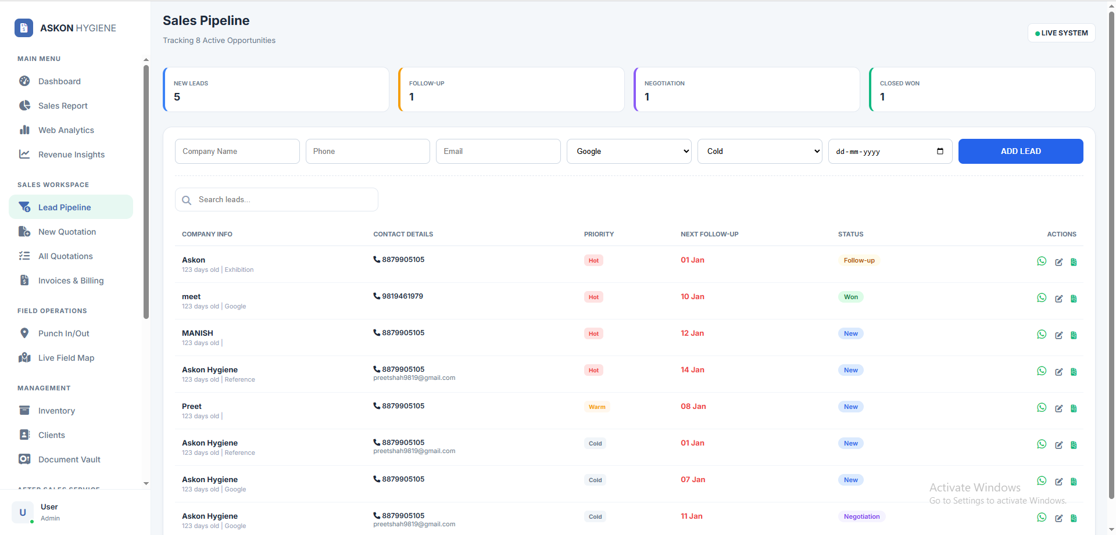Open Document Vault
The height and width of the screenshot is (535, 1116).
[71, 459]
